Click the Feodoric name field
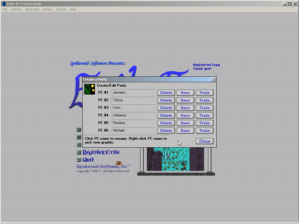The height and width of the screenshot is (224, 299). [x=134, y=123]
